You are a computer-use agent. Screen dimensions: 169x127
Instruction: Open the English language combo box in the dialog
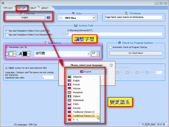click(x=87, y=72)
